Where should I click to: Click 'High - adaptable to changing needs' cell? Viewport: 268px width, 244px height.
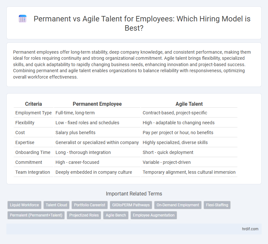(189, 123)
